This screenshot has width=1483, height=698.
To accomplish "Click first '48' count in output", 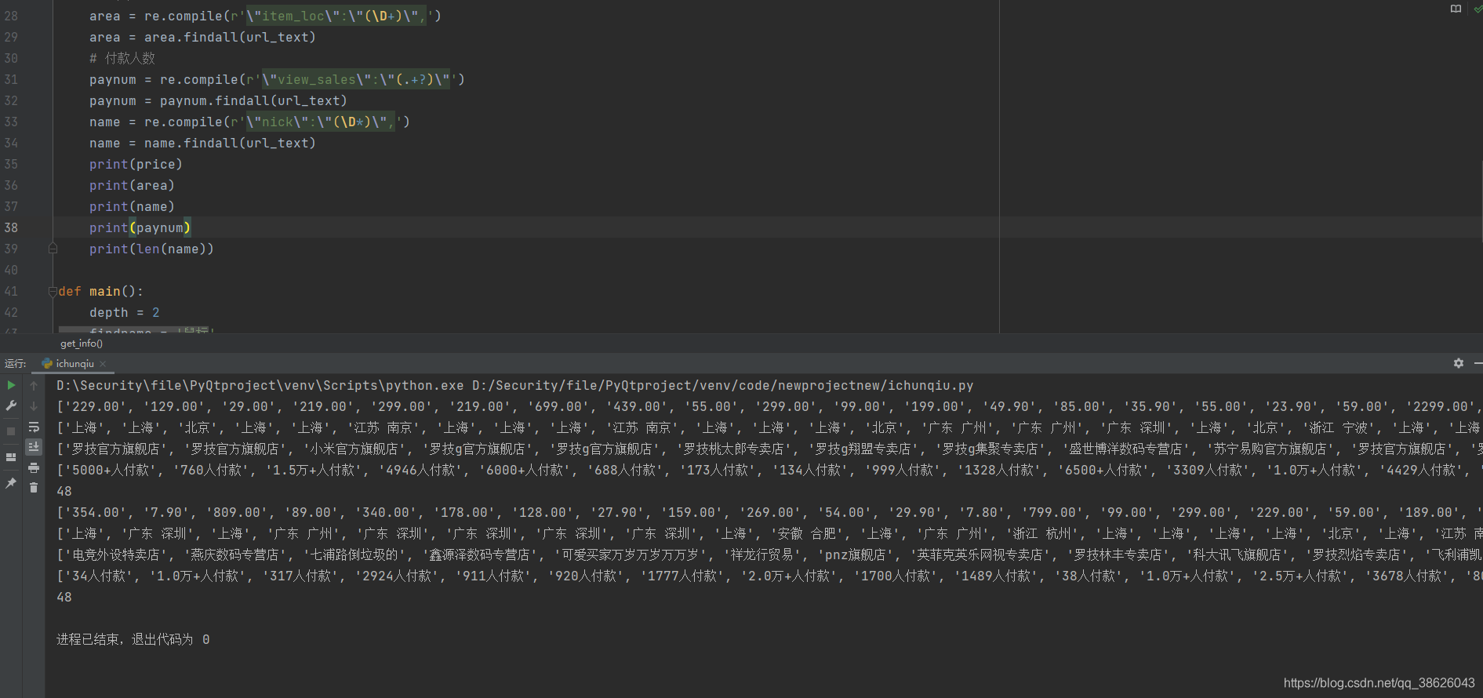I will pyautogui.click(x=64, y=491).
